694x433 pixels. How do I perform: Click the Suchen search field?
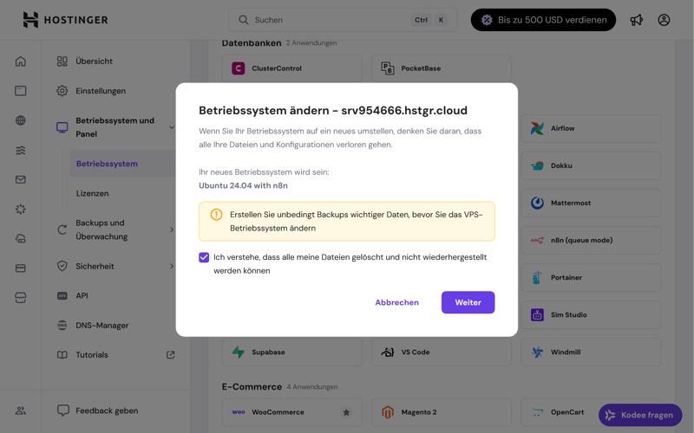330,20
